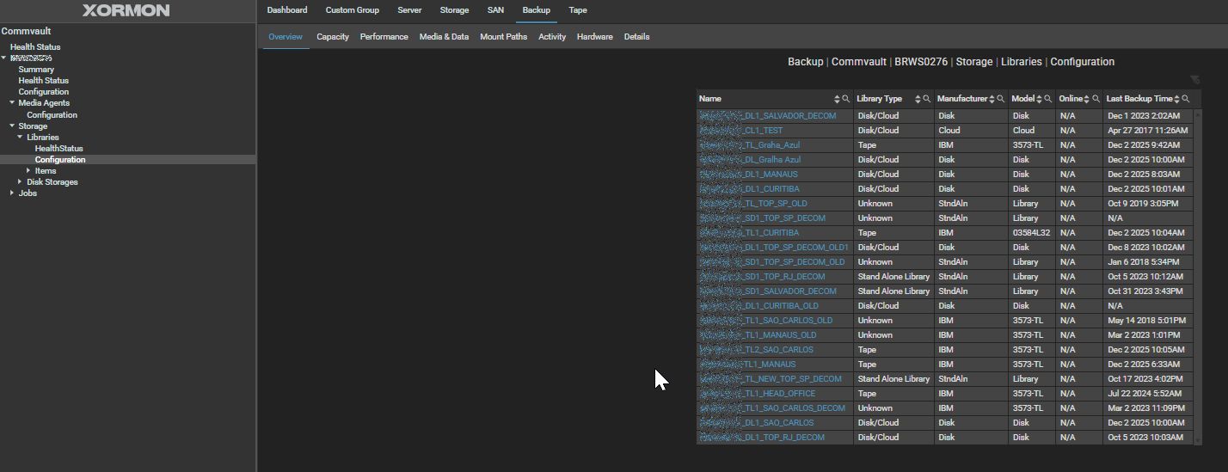Open the Tape menu in top navigation
Screen dimensions: 1228x472
click(578, 10)
